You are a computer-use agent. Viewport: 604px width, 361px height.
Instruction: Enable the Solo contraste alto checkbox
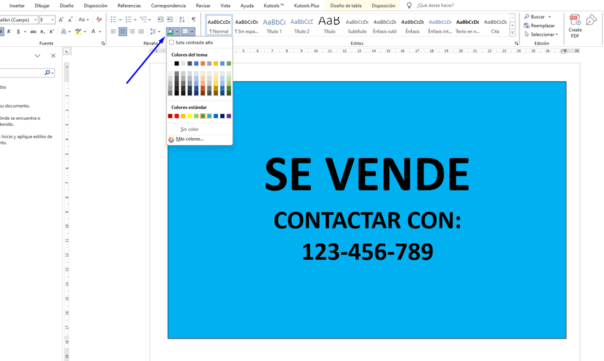coord(172,43)
